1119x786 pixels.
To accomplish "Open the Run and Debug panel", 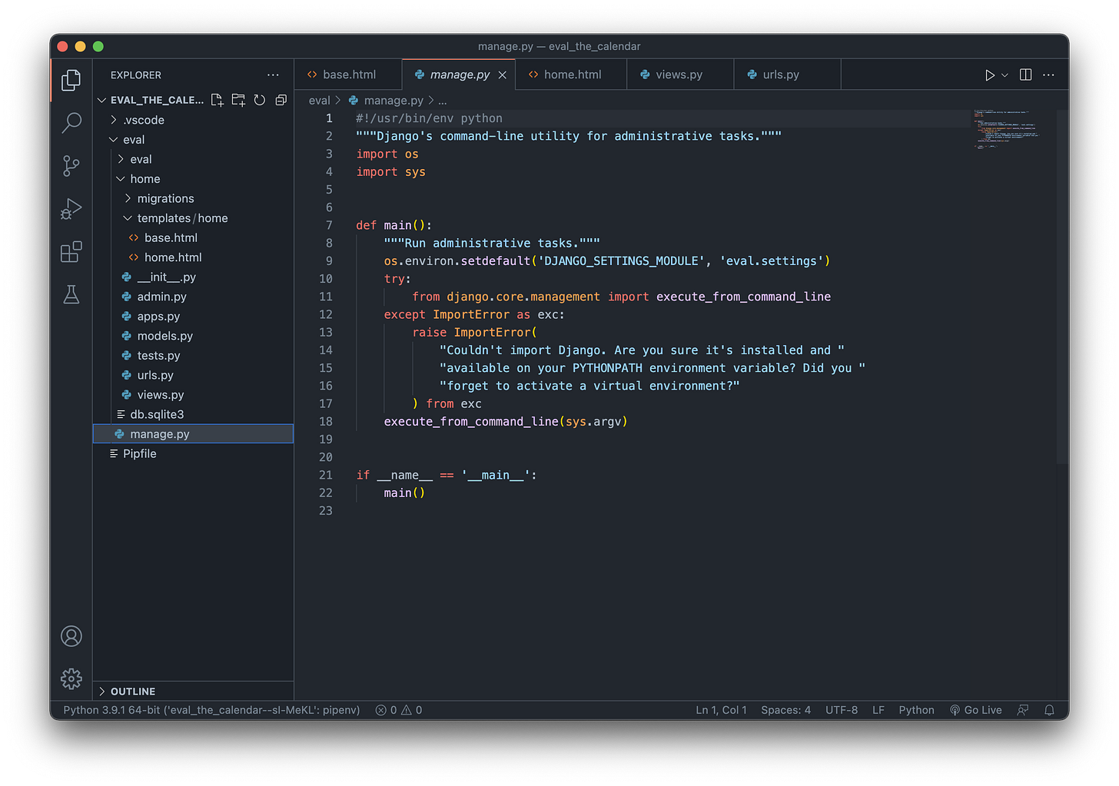I will point(71,208).
